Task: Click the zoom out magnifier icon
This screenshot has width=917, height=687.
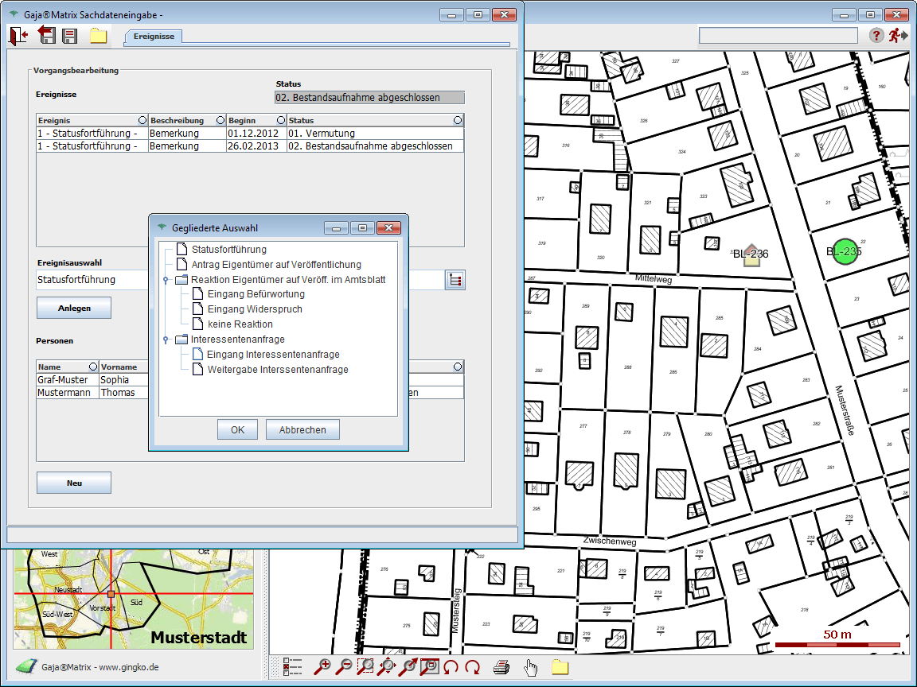Action: 345,667
